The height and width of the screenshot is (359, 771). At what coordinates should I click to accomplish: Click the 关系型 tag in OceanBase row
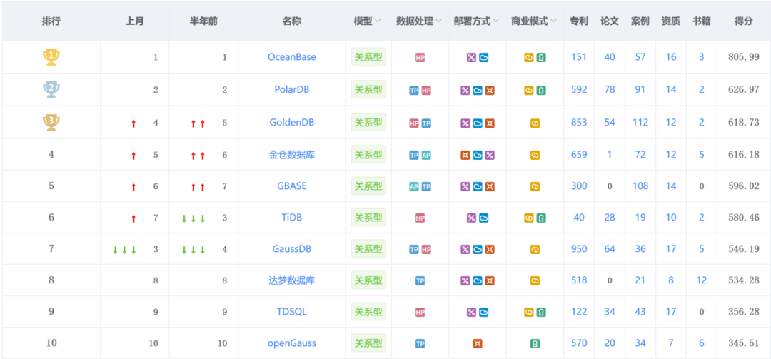click(x=368, y=56)
